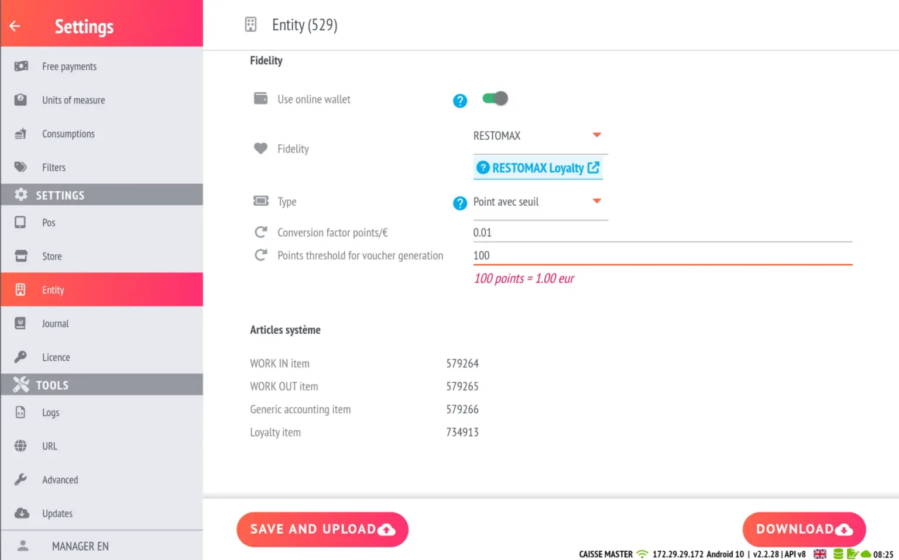Expand the RESTOMAX fidelity dropdown
This screenshot has width=899, height=560.
pos(540,136)
